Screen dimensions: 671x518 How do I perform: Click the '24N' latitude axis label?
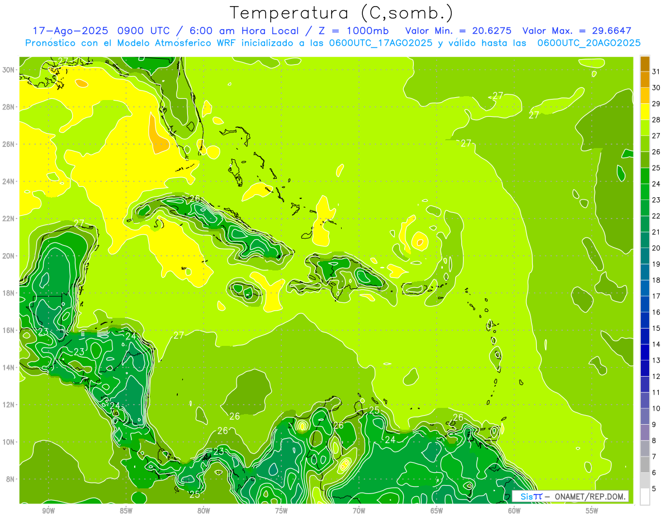tap(9, 182)
